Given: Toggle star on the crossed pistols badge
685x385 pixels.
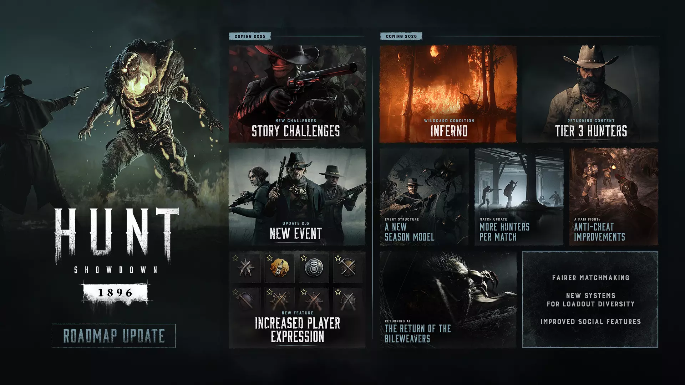Looking at the screenshot, I should click(235, 258).
